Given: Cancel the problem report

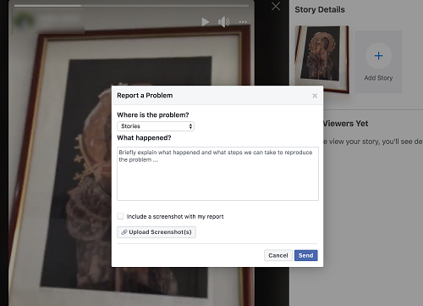Looking at the screenshot, I should click(278, 255).
